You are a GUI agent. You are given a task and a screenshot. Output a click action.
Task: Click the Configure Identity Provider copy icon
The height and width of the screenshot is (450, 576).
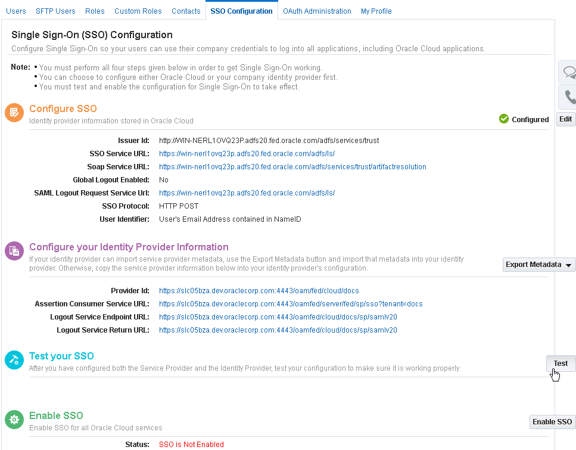(14, 250)
